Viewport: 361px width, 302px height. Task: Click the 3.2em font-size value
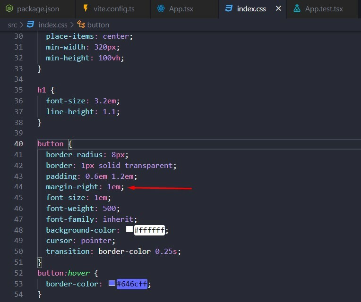point(105,101)
